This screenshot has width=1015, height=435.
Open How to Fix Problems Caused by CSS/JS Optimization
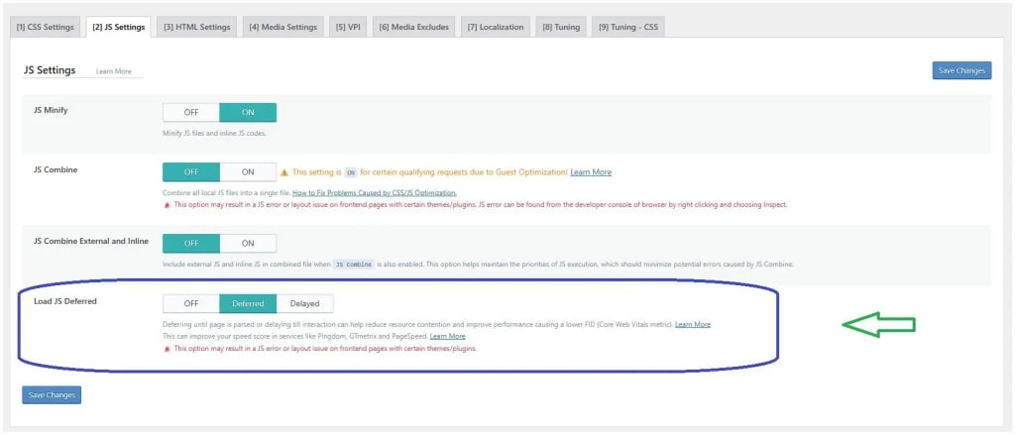375,193
